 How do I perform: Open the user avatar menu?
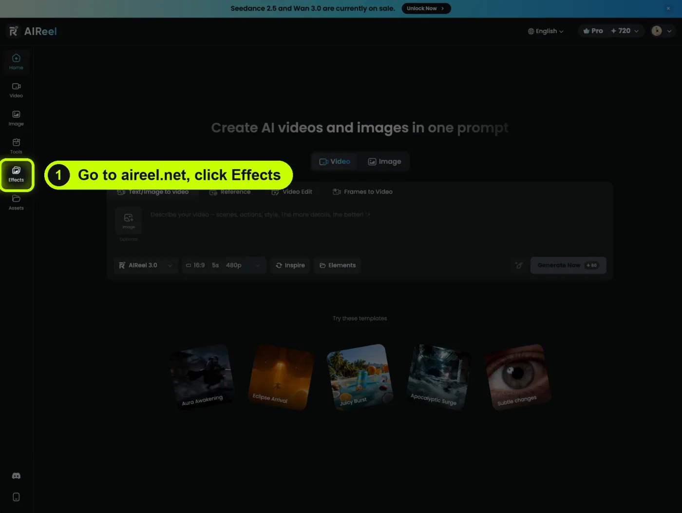662,31
